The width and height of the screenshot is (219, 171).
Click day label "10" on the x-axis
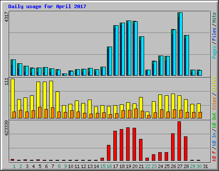71,166
